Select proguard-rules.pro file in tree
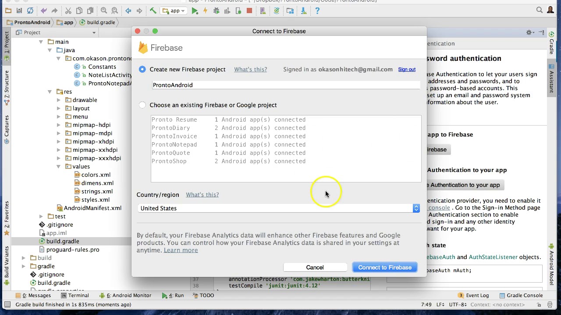This screenshot has height=315, width=561. [x=69, y=250]
